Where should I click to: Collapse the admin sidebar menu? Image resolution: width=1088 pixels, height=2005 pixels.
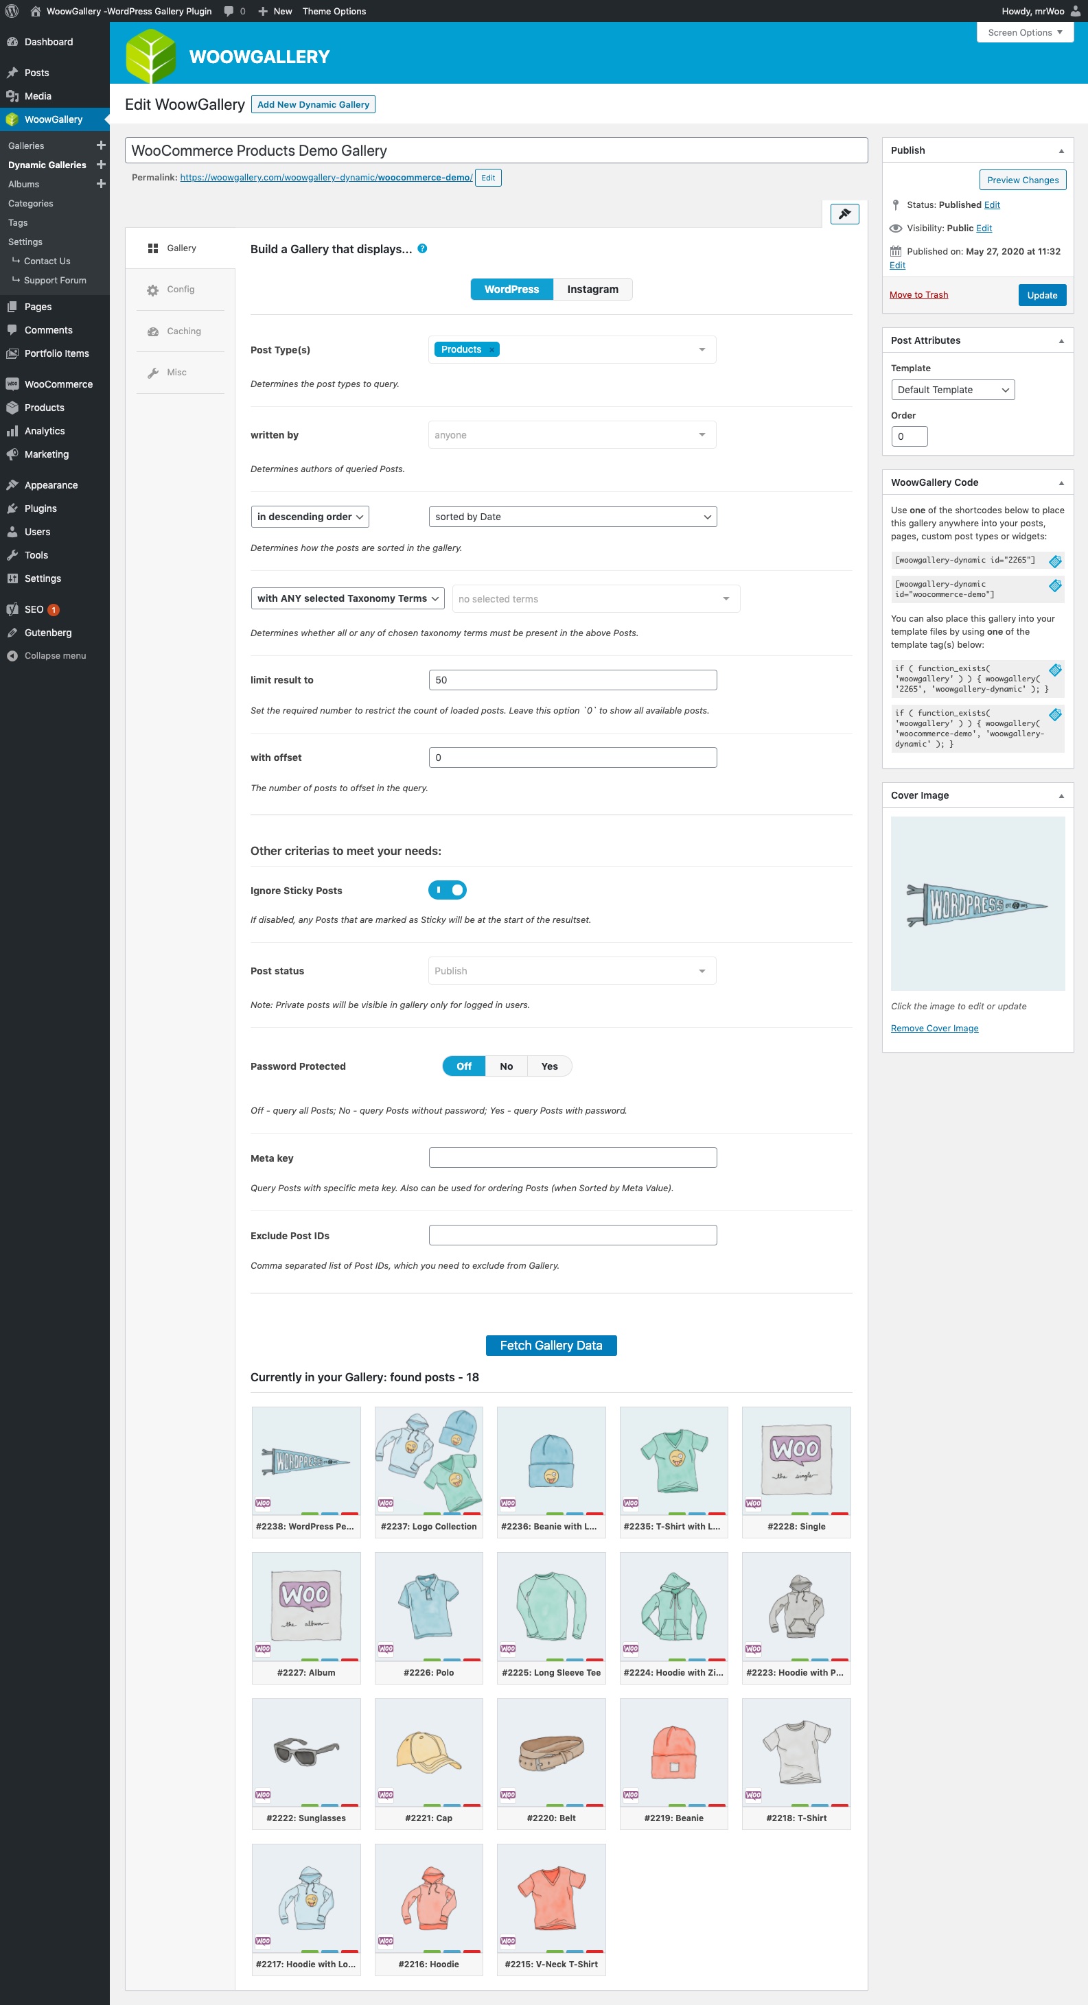coord(54,655)
